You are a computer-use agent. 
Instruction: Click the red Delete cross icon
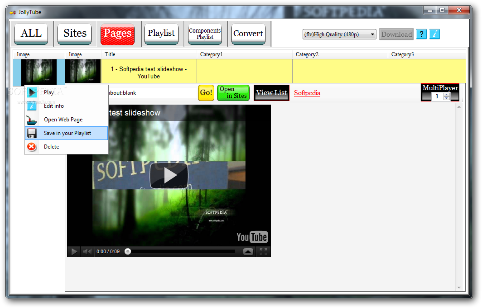(x=31, y=147)
